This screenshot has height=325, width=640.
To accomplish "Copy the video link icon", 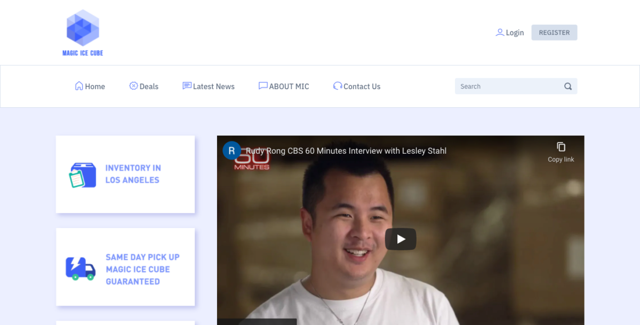I will (x=561, y=147).
